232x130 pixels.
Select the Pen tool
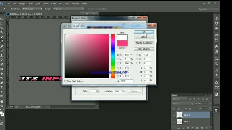[1, 83]
